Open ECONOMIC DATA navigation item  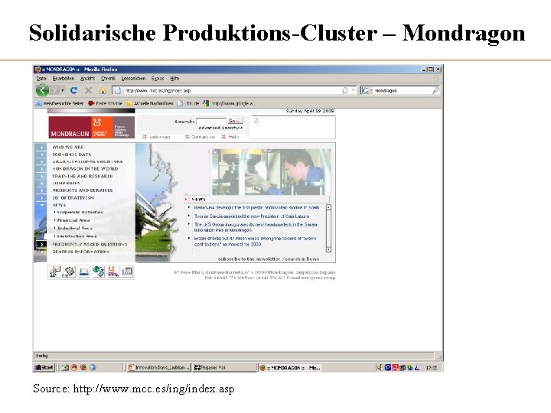tap(72, 154)
